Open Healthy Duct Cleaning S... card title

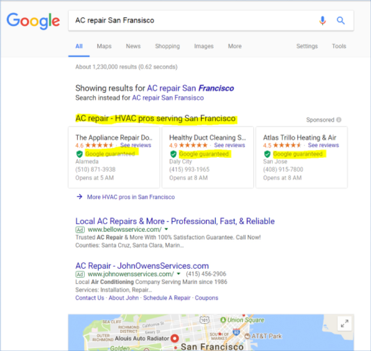(208, 137)
